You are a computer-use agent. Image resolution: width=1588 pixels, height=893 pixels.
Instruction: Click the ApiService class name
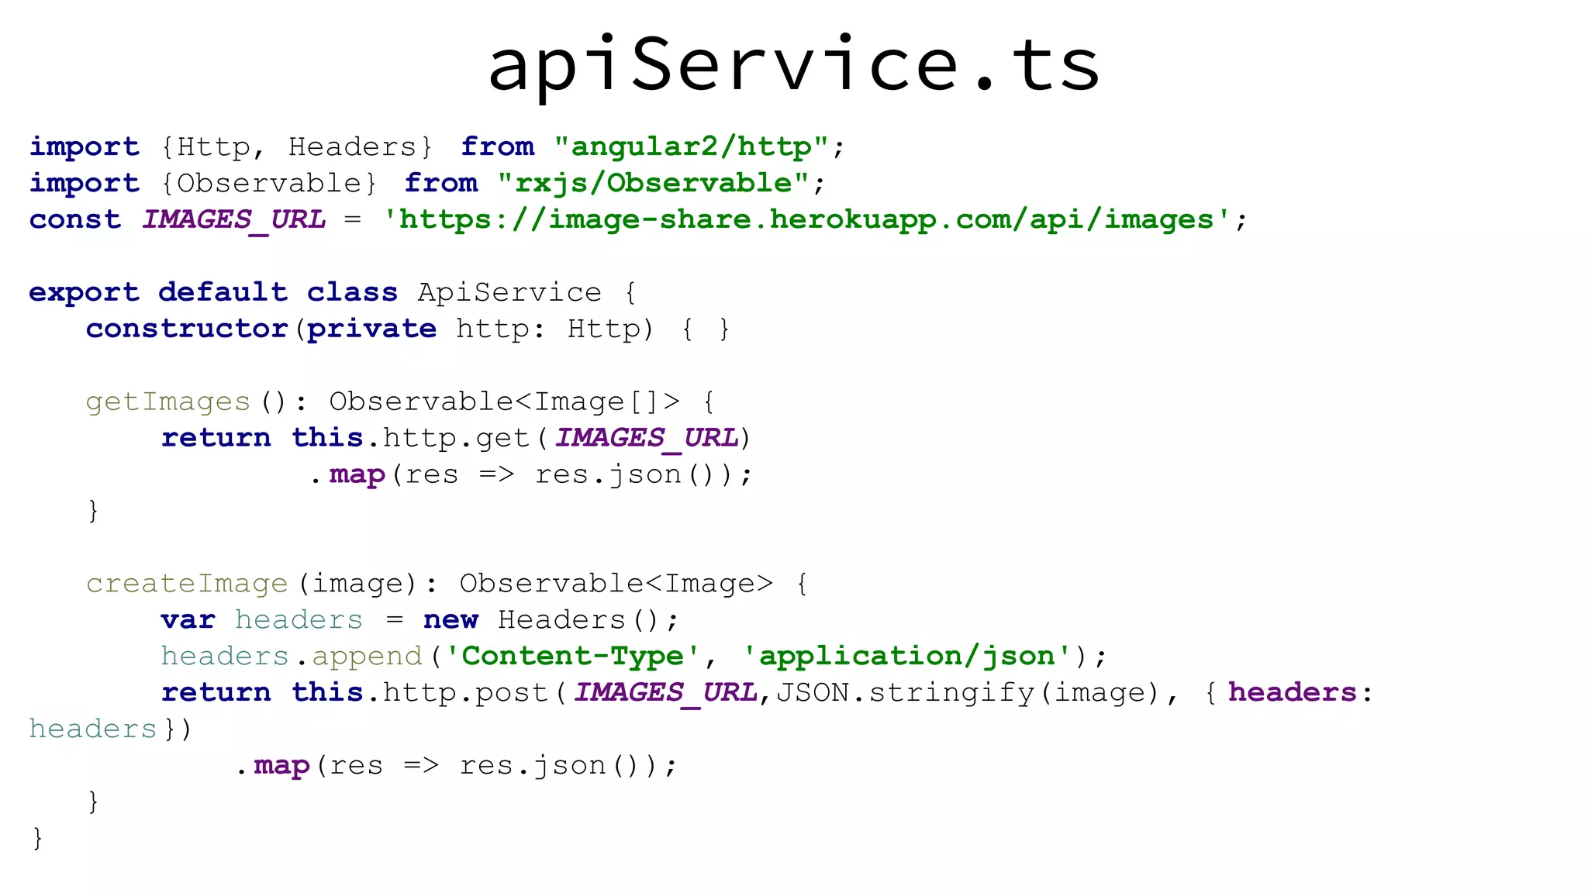click(509, 292)
